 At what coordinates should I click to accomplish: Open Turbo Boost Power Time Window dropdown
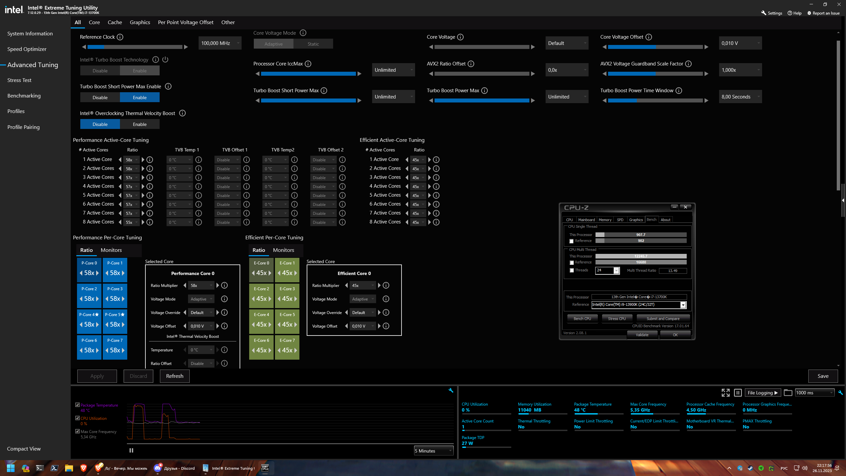click(x=740, y=97)
